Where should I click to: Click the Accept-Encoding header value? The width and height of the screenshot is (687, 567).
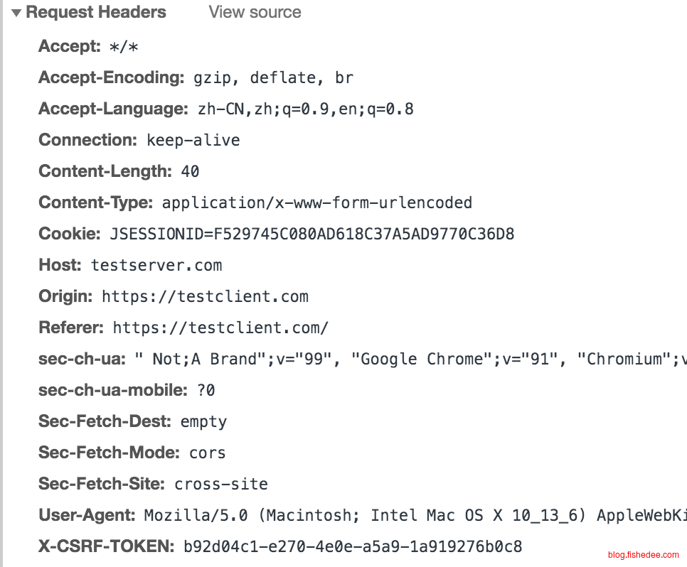coord(273,78)
